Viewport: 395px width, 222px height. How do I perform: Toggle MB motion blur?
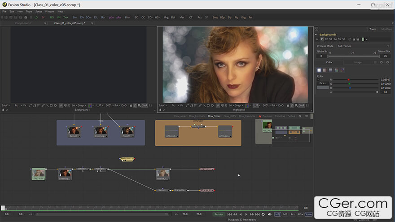pos(285,214)
